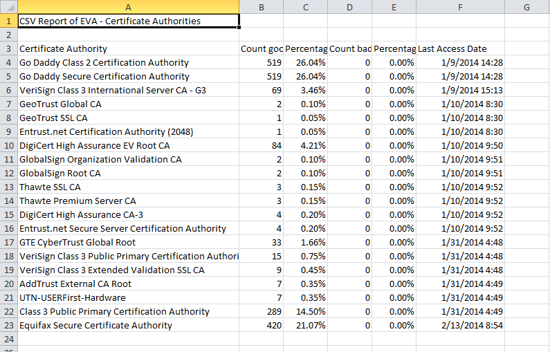Select row 10 header

point(9,145)
